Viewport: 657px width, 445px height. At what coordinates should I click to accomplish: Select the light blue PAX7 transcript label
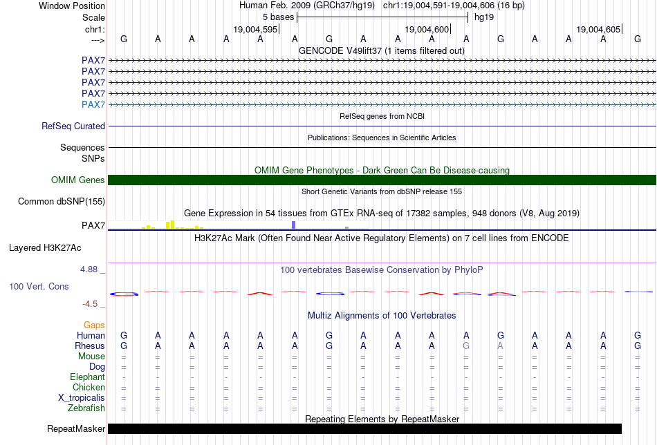coord(93,104)
